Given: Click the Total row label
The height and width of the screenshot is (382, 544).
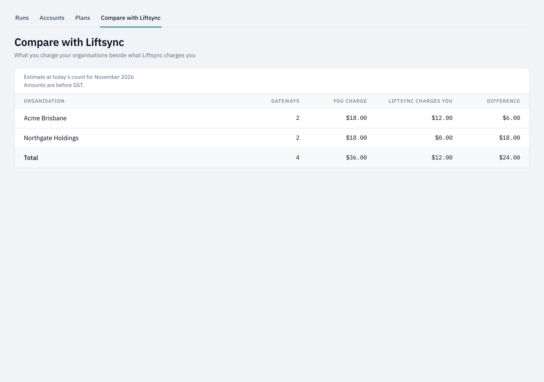Looking at the screenshot, I should pyautogui.click(x=31, y=158).
